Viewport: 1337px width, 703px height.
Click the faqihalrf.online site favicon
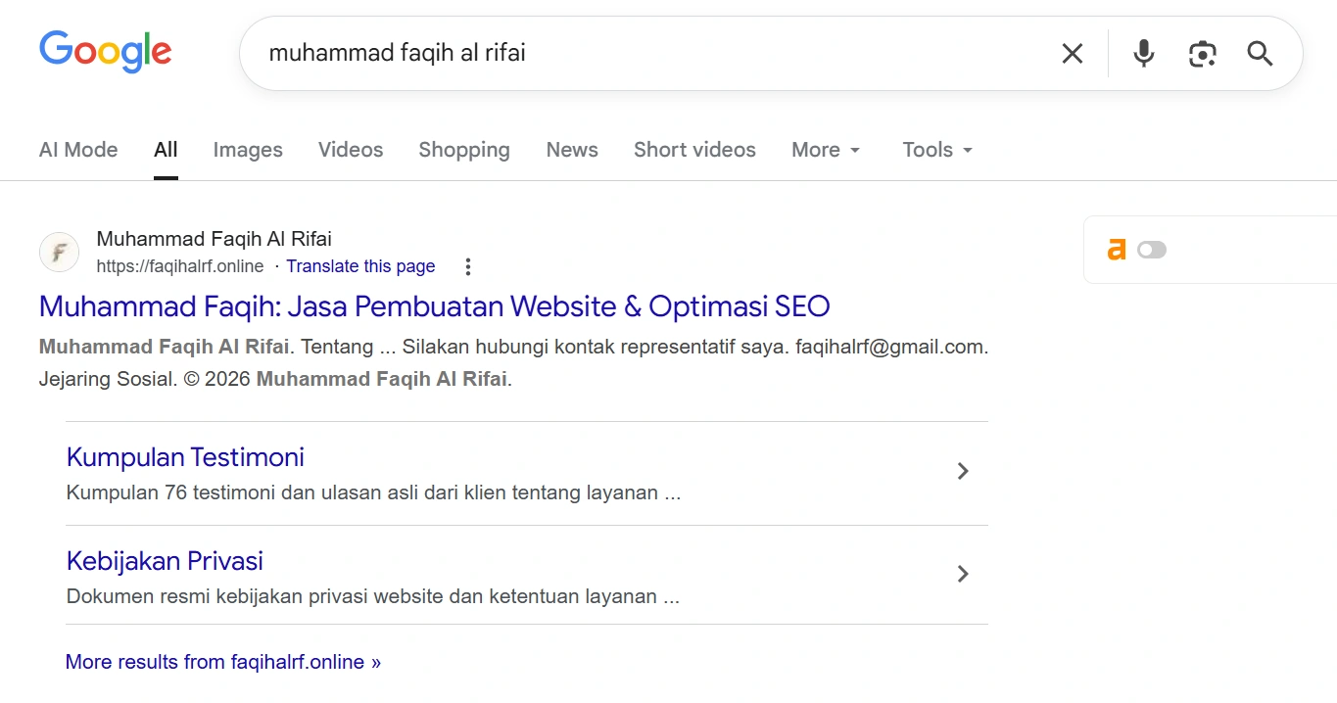59,252
